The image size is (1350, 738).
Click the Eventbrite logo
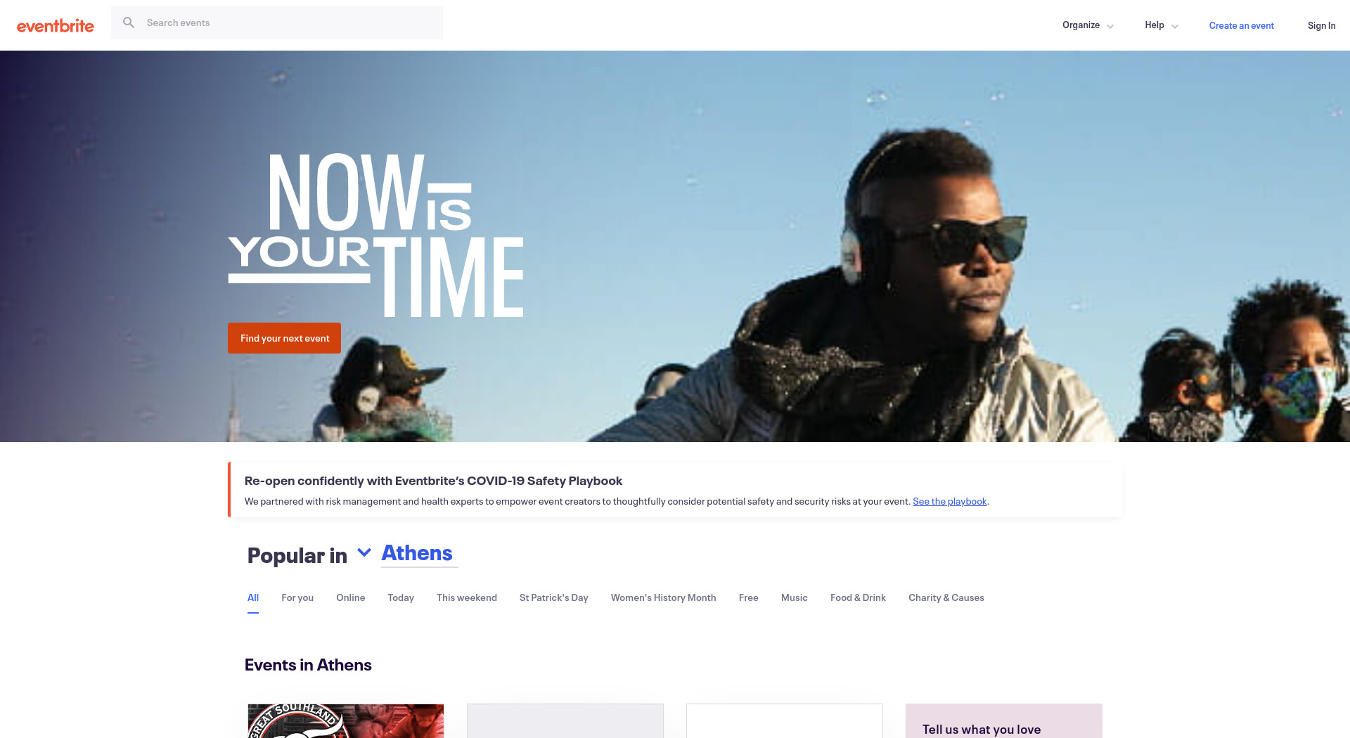56,26
